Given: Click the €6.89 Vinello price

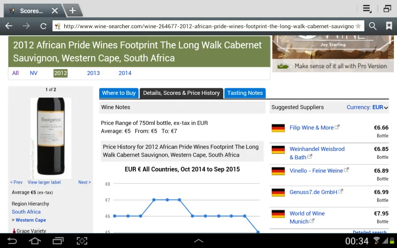Looking at the screenshot, I should pos(381,171).
